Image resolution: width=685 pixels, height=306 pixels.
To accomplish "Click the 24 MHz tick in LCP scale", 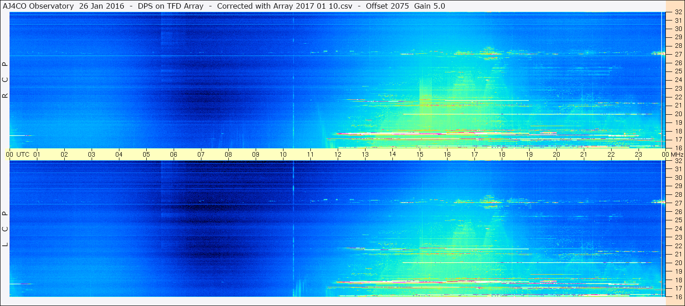I will 678,229.
